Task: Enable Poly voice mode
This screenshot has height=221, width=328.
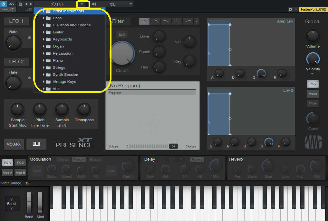Action: pos(313,84)
